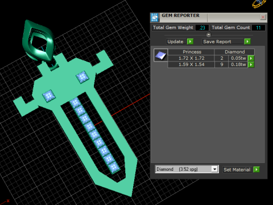Image resolution: width=273 pixels, height=205 pixels.
Task: Click the Princess column header
Action: (191, 52)
